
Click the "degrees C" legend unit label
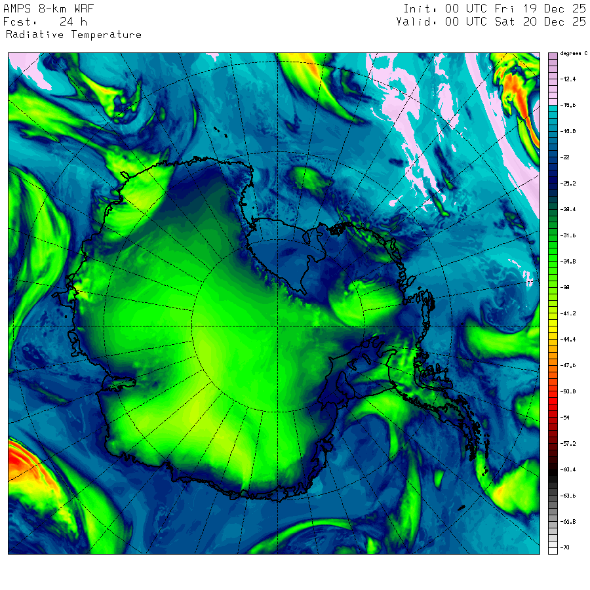pyautogui.click(x=574, y=54)
